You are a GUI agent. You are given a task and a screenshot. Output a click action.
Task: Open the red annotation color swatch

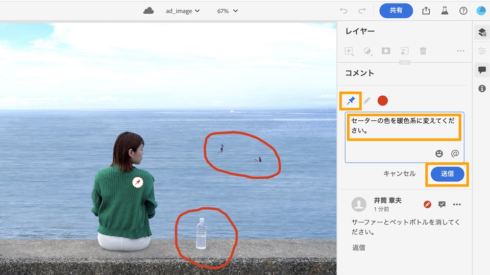pos(382,100)
